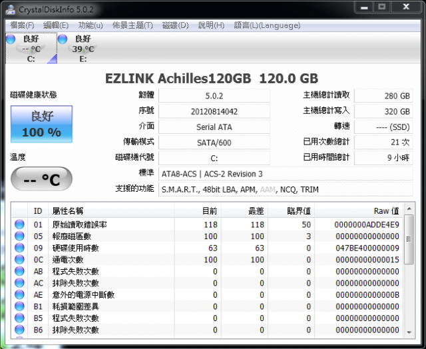Viewport: 426px width, 349px height.
Task: Click the 標準 field ATA8-ACS | ACS-2 Revision 3
Action: tap(286, 174)
